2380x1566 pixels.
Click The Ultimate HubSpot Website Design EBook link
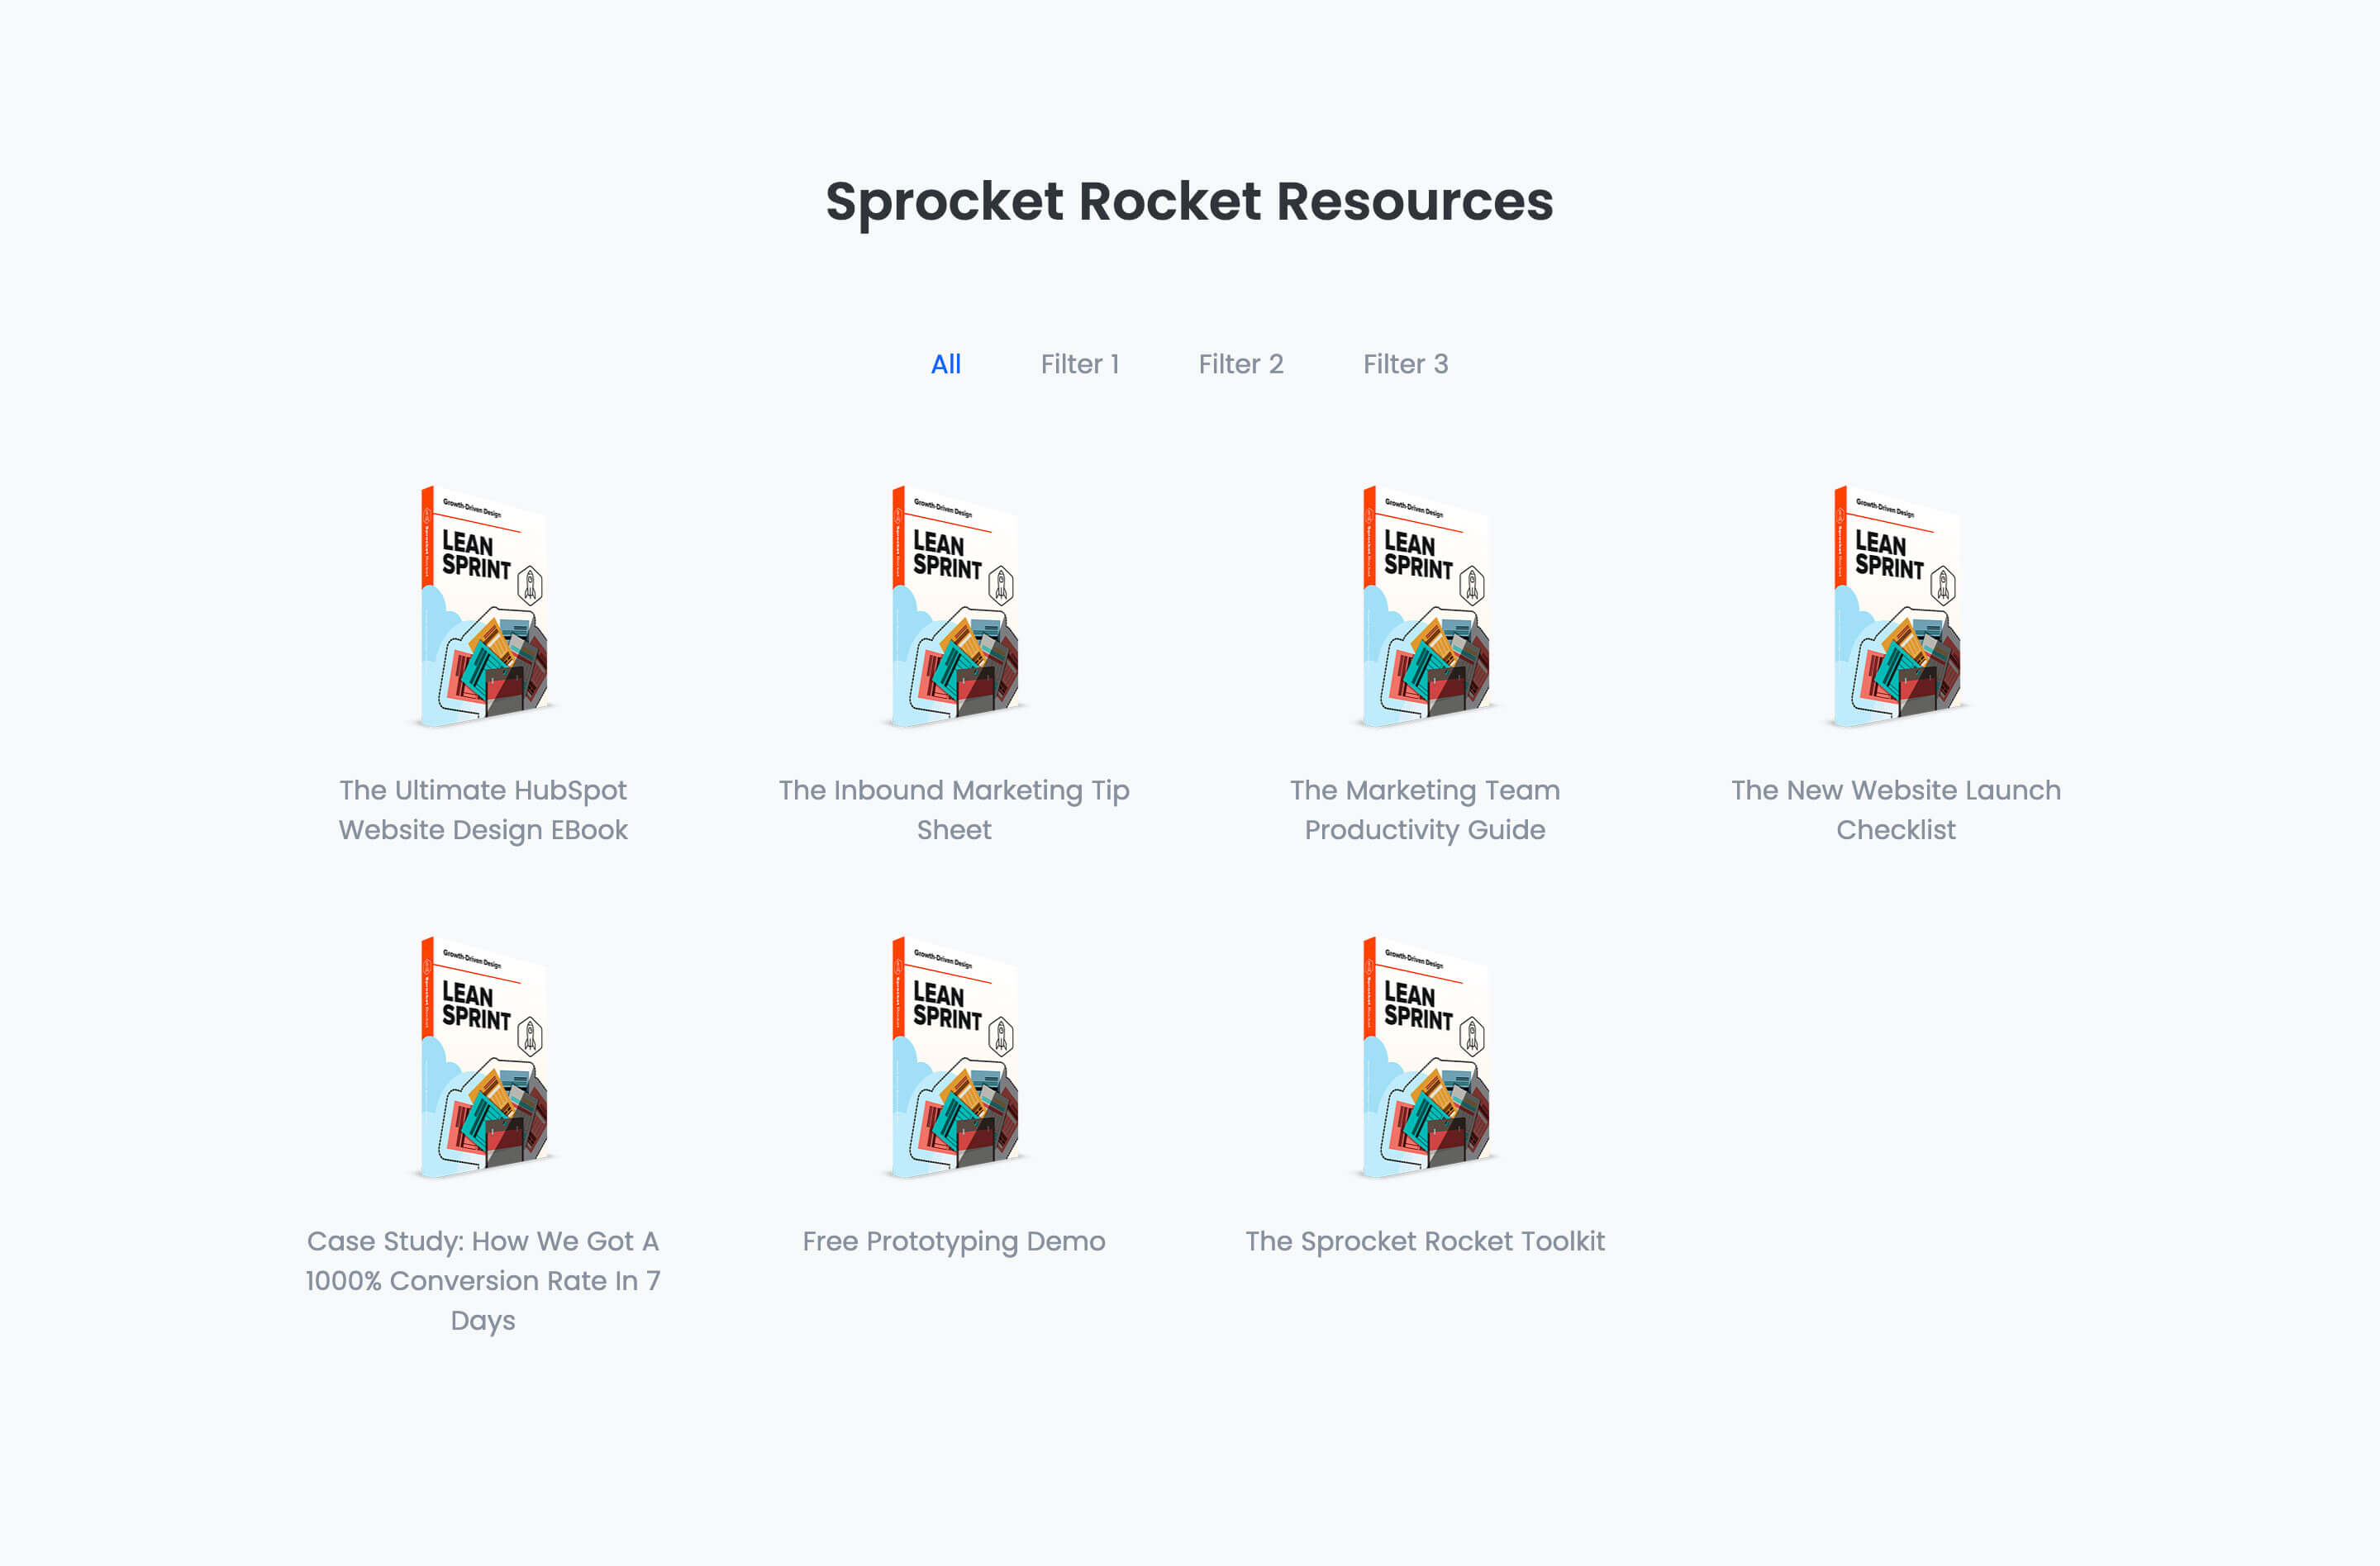pos(483,809)
